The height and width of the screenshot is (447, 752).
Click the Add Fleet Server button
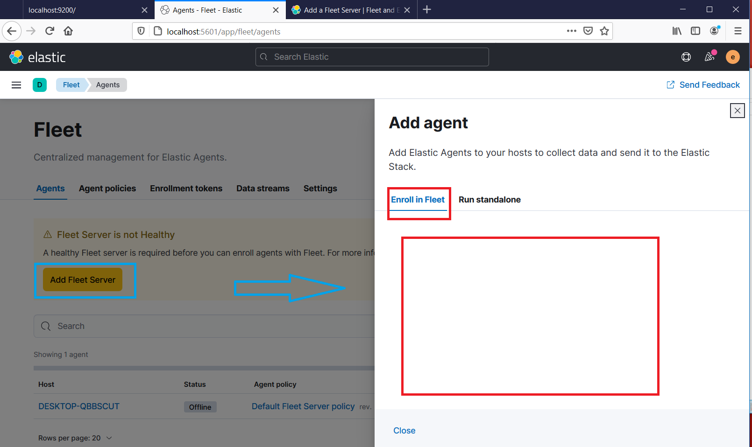pyautogui.click(x=82, y=279)
